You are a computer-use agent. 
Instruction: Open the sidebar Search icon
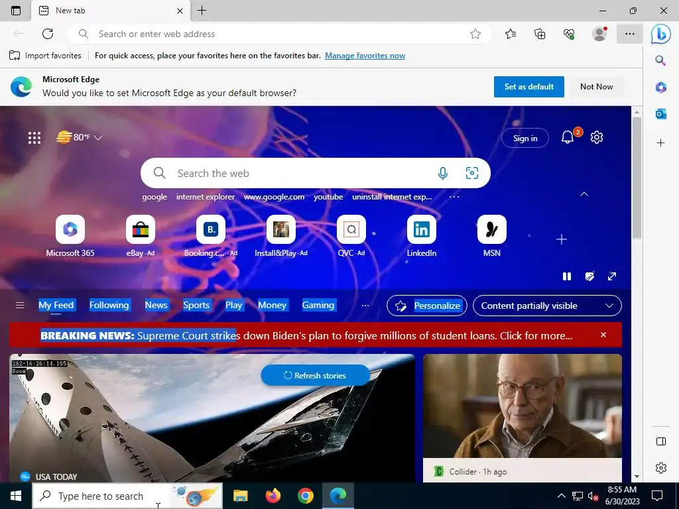(660, 60)
